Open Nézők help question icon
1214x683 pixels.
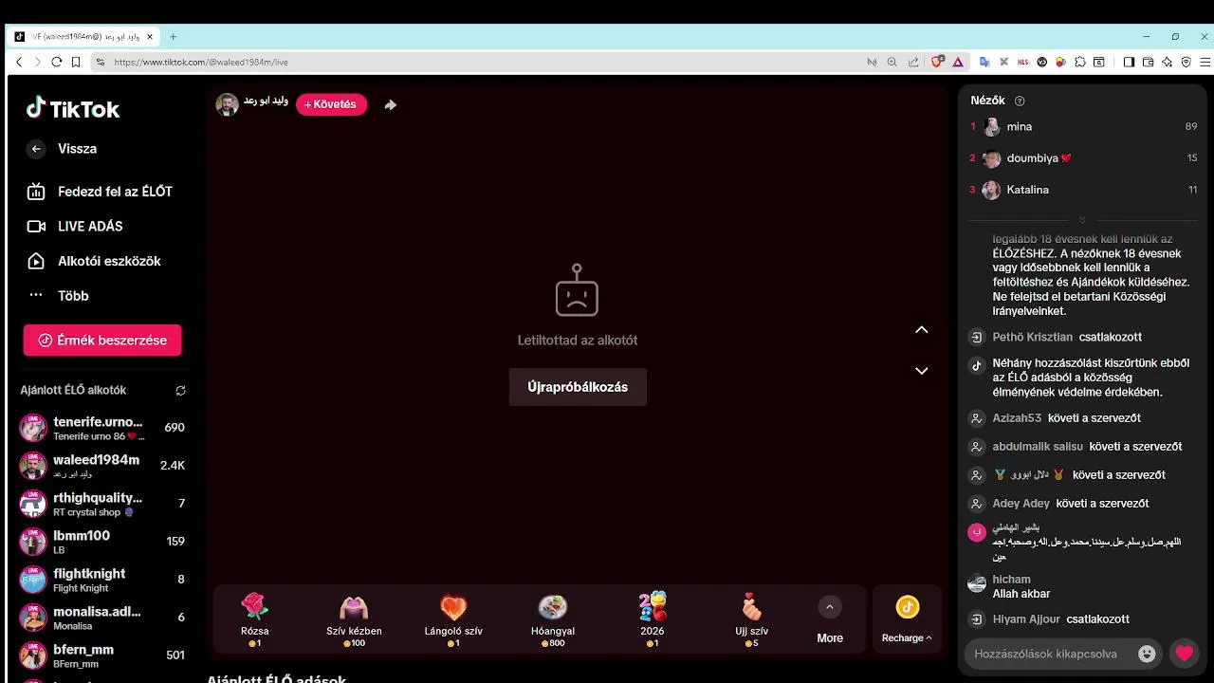click(x=1020, y=101)
